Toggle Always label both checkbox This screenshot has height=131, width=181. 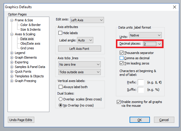tap(61, 87)
